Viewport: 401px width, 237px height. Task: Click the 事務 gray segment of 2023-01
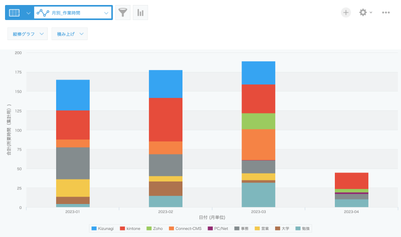pyautogui.click(x=73, y=163)
